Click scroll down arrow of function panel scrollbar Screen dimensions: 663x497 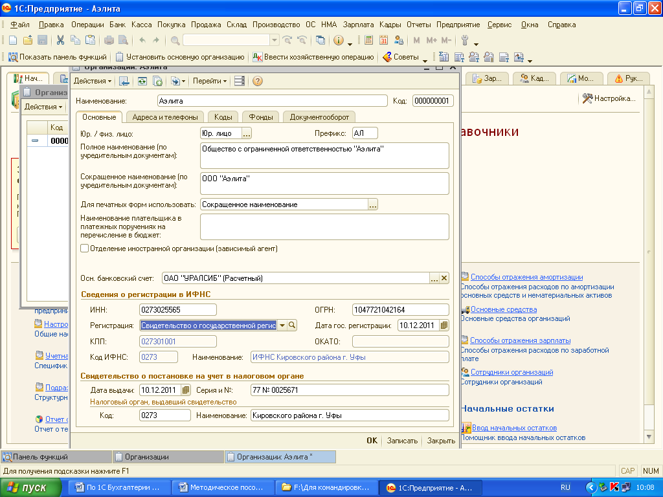click(649, 437)
